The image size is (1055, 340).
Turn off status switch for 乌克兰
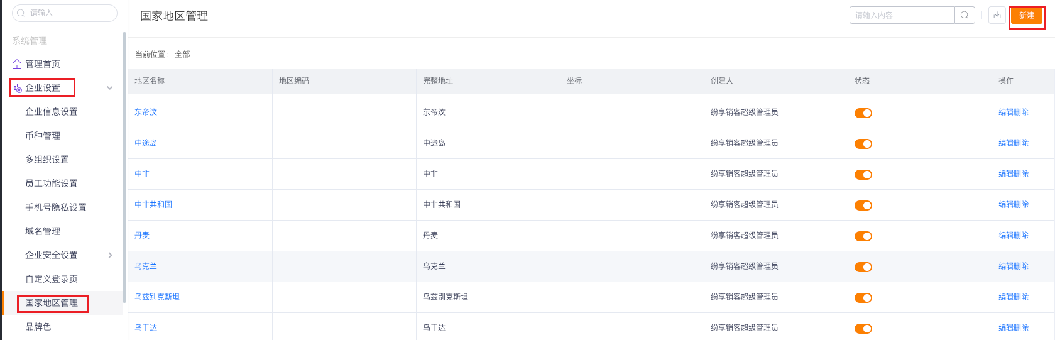click(x=863, y=267)
